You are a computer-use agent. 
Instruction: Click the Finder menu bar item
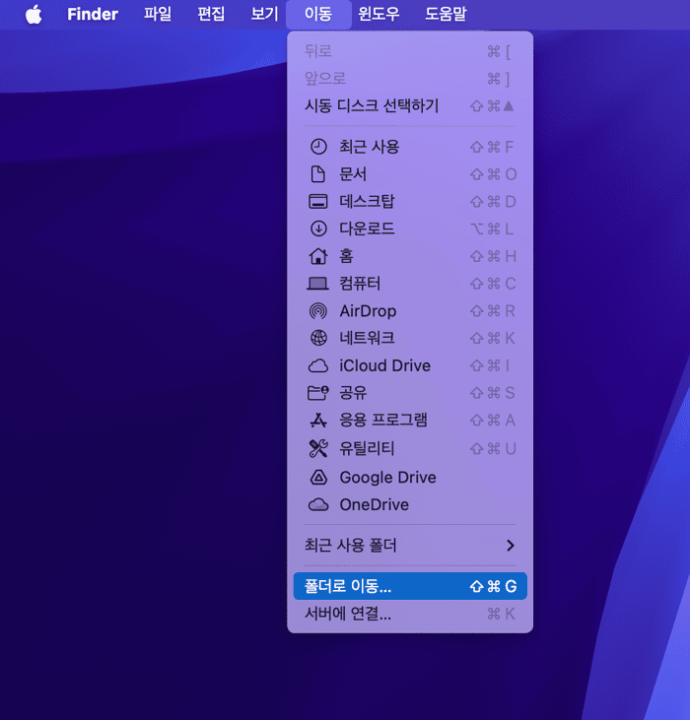pos(93,14)
